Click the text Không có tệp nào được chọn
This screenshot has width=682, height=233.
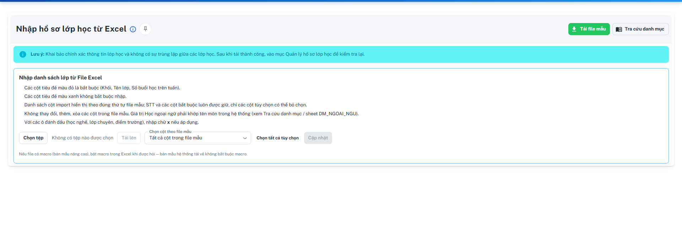pyautogui.click(x=82, y=138)
